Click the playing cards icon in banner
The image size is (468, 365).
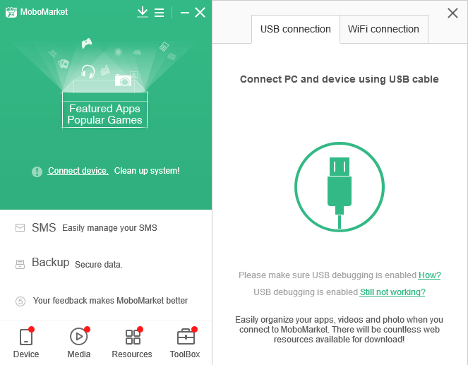click(x=64, y=64)
